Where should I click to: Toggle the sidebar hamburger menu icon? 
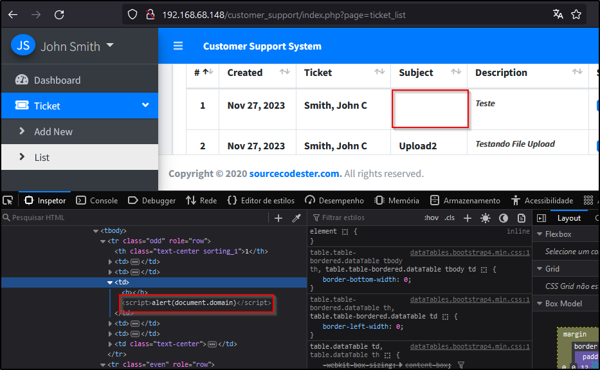point(178,46)
